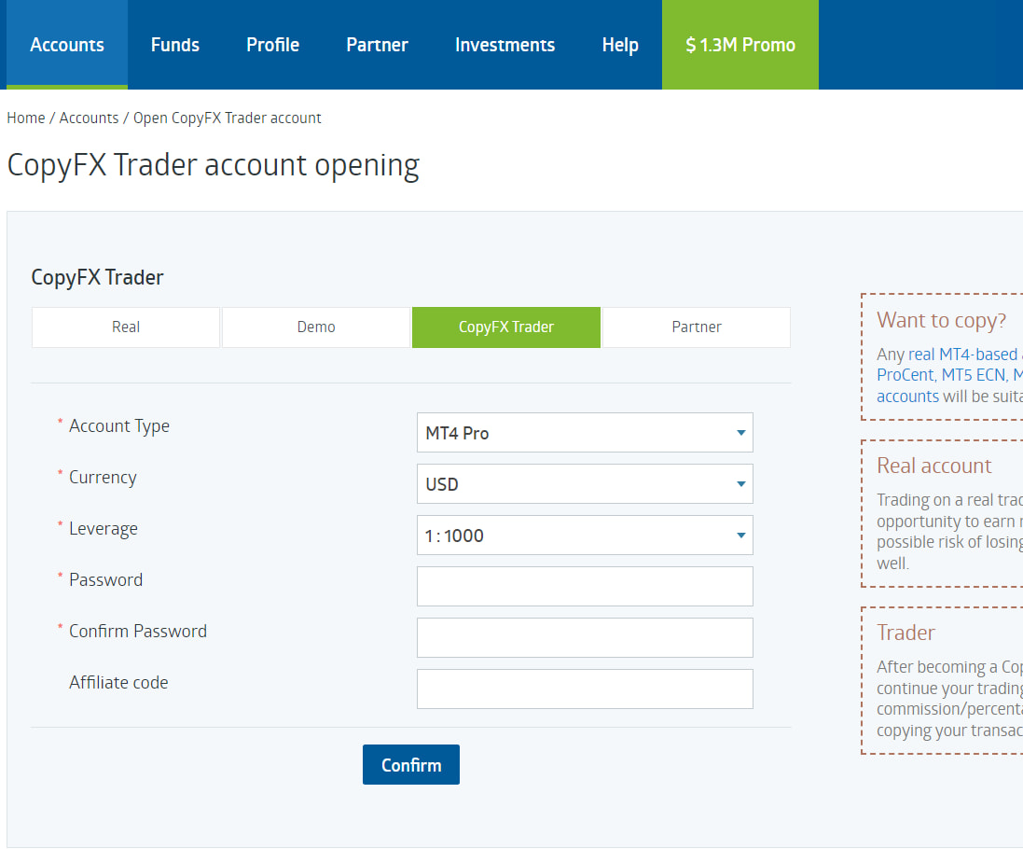Open the Accounts navigation menu
1023x849 pixels.
click(67, 45)
